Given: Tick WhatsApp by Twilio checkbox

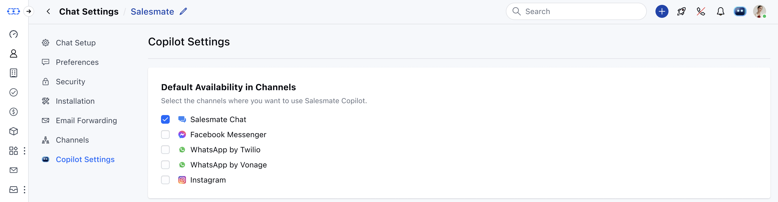Looking at the screenshot, I should point(165,150).
